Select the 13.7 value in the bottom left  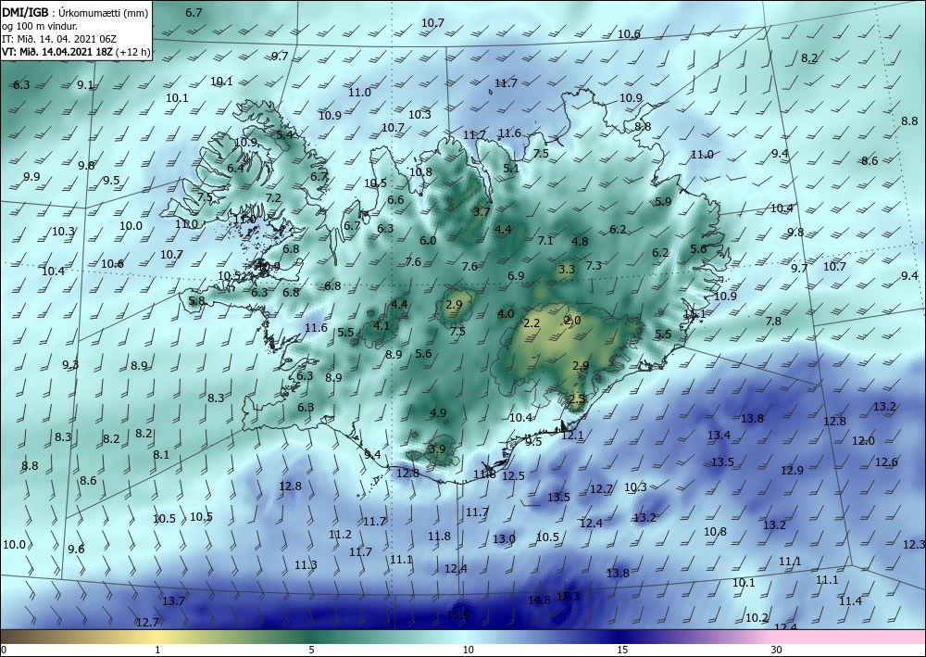174,601
